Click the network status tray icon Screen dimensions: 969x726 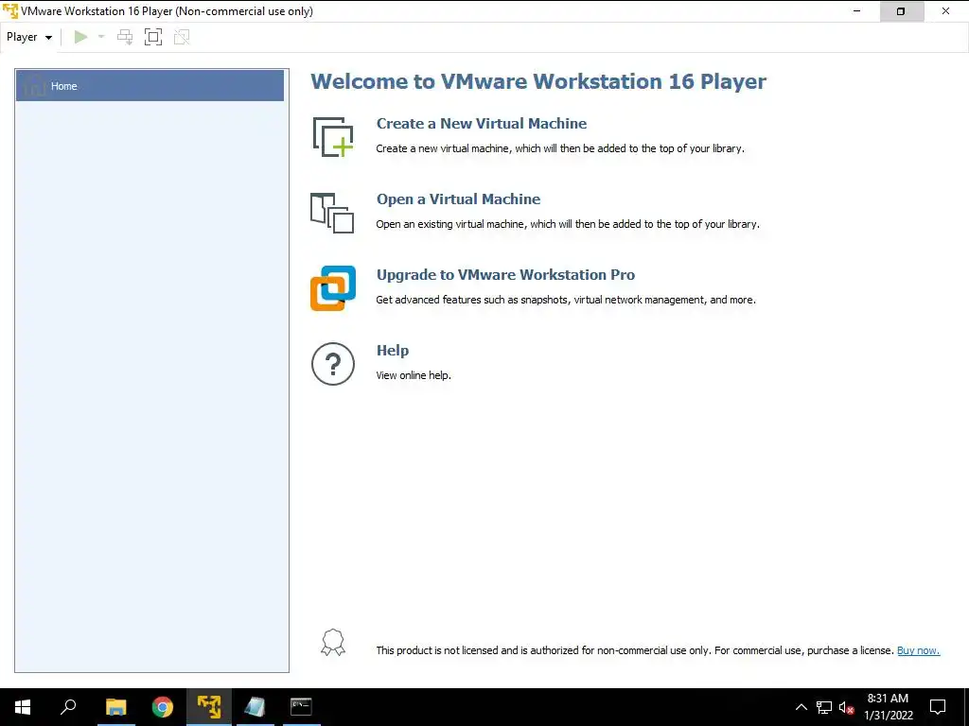click(x=824, y=707)
